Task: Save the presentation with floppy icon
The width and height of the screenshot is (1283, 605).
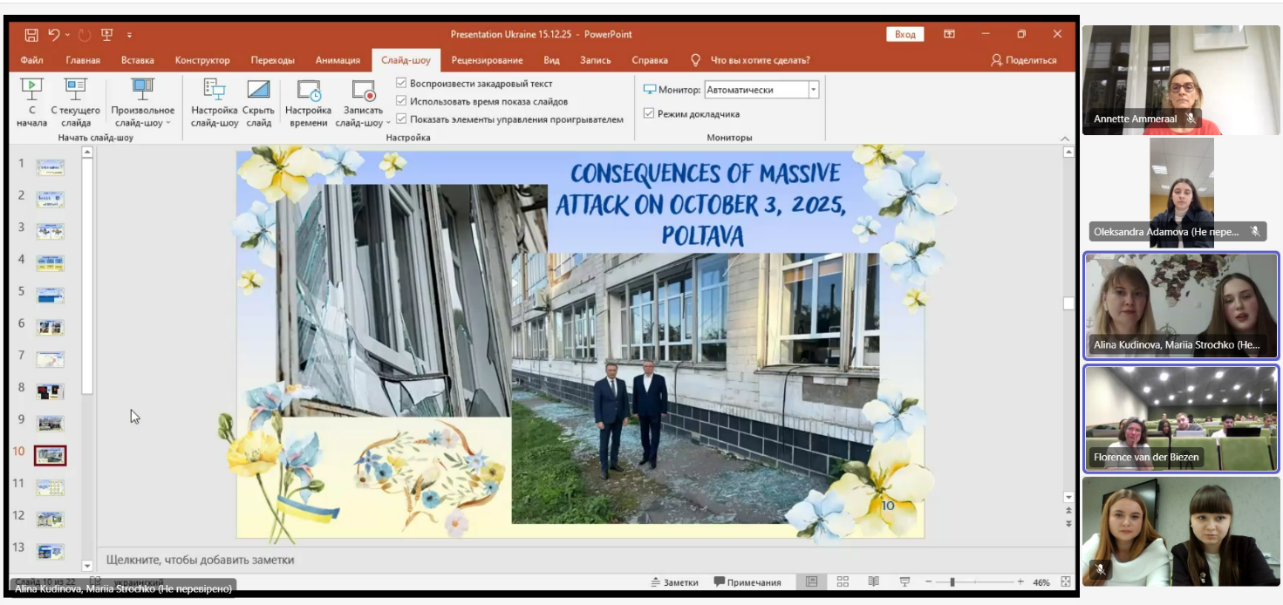Action: tap(31, 35)
